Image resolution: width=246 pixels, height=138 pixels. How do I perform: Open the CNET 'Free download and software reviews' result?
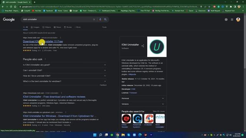coord(54,97)
